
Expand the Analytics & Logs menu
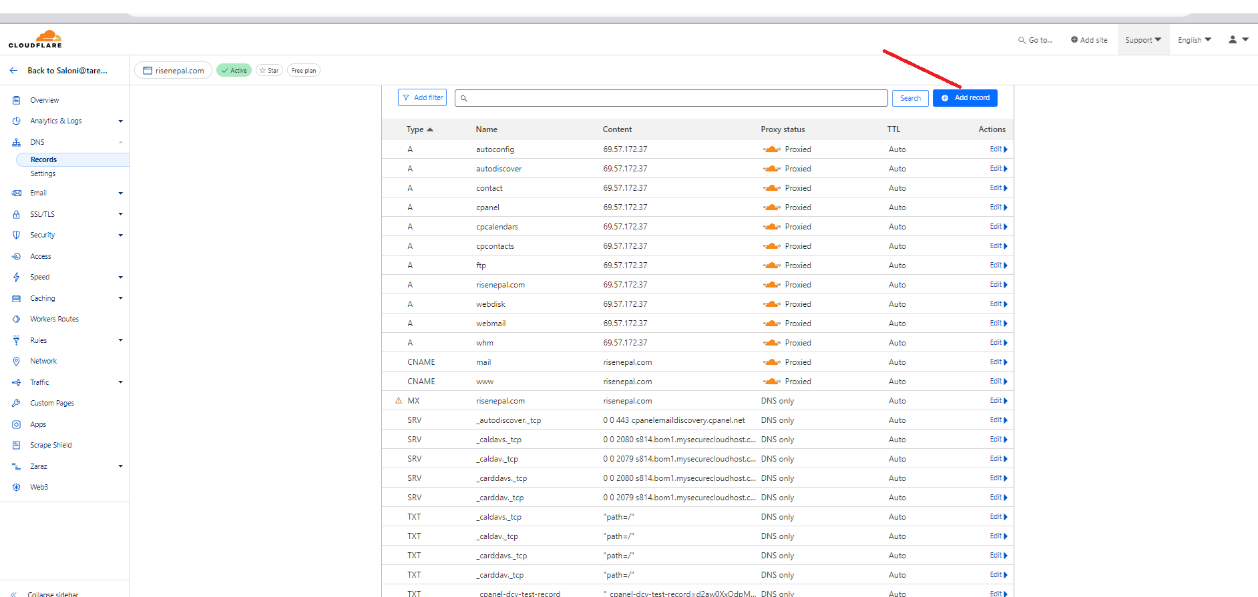point(120,121)
